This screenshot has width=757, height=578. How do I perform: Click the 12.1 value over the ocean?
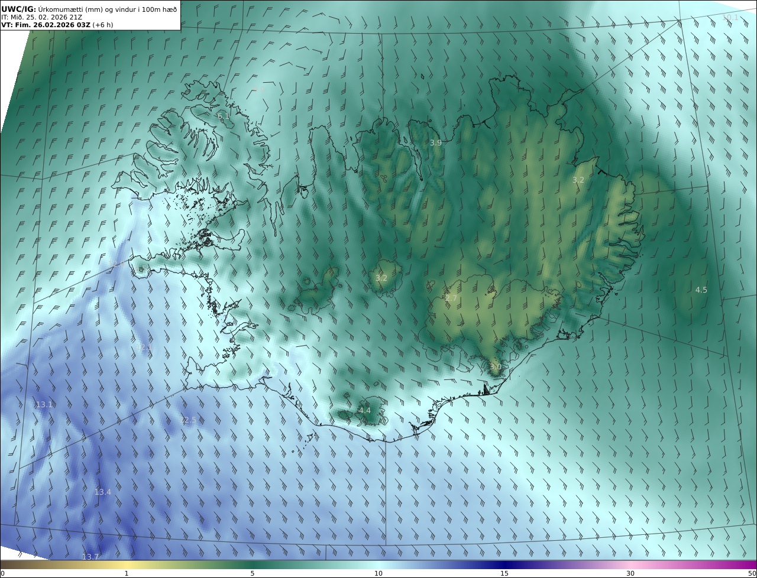(x=144, y=348)
